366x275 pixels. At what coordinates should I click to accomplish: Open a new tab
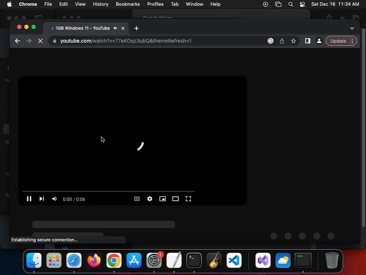point(137,28)
